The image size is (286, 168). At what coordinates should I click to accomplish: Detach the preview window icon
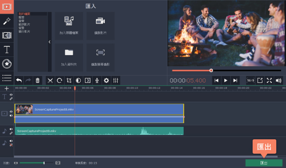(260, 81)
